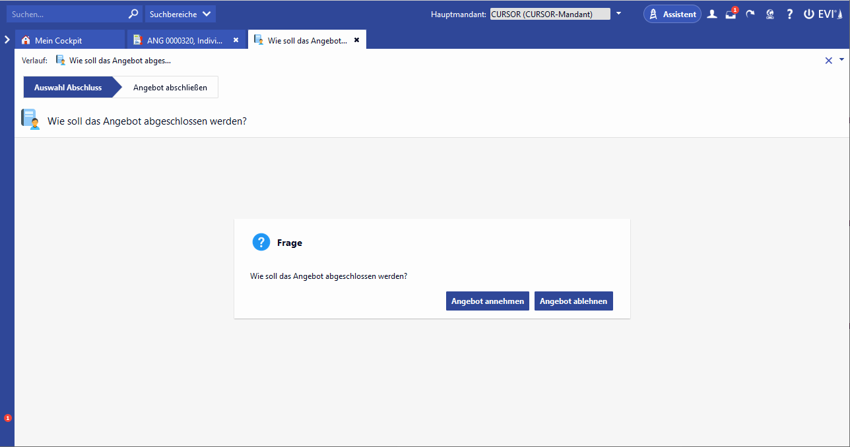Expand the Suchbereiche dropdown

(180, 14)
